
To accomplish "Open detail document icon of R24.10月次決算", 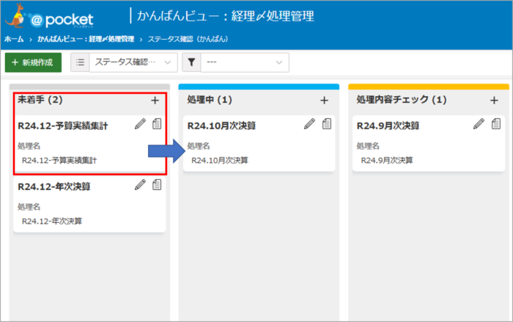I will pos(327,124).
